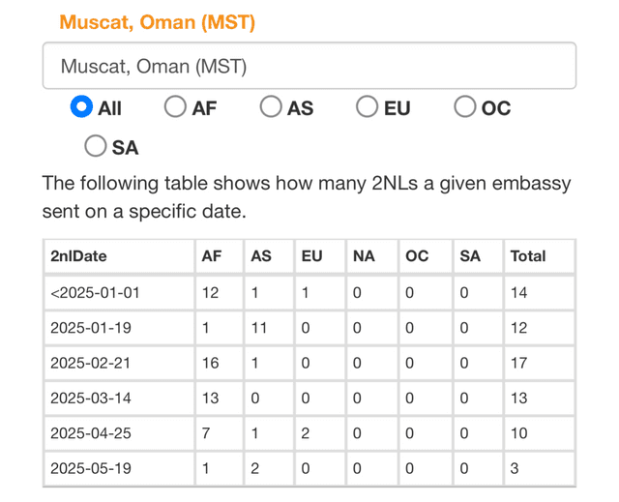619x502 pixels.
Task: Click the OC column header in table
Action: [426, 256]
